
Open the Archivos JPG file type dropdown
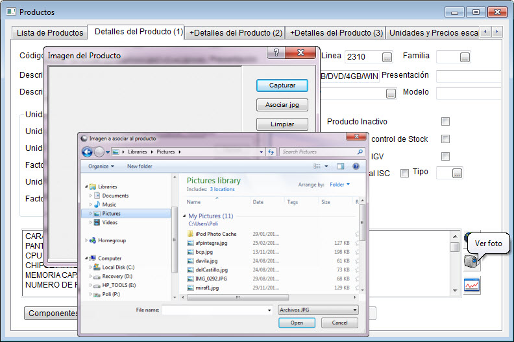pos(317,310)
